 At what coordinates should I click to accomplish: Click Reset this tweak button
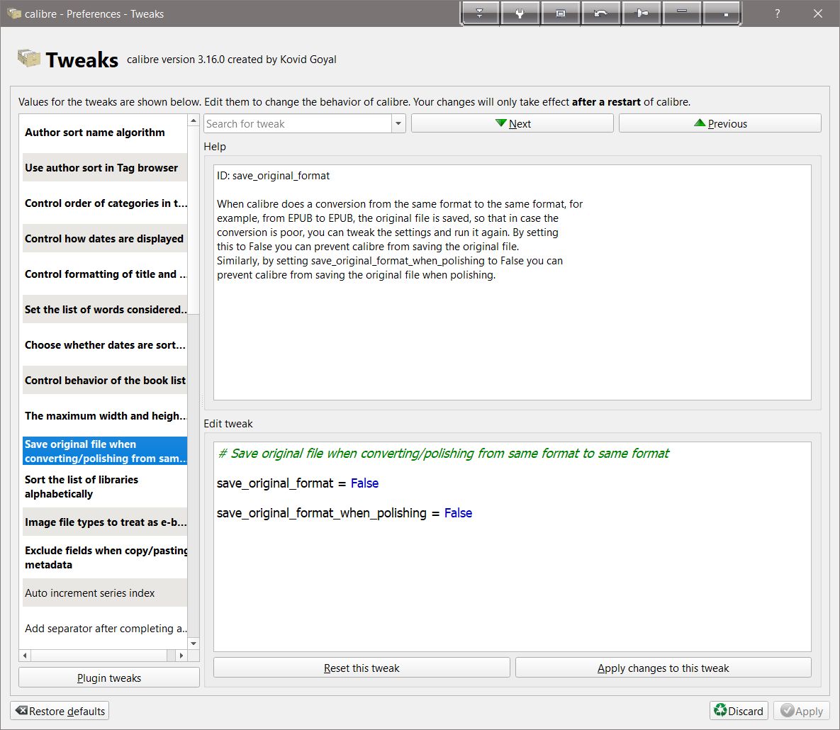pyautogui.click(x=362, y=668)
